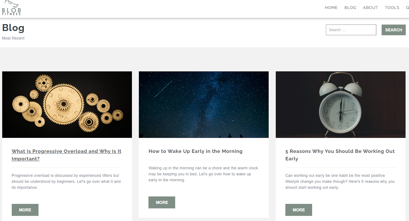
Task: Open the ABOUT page
Action: pos(370,8)
